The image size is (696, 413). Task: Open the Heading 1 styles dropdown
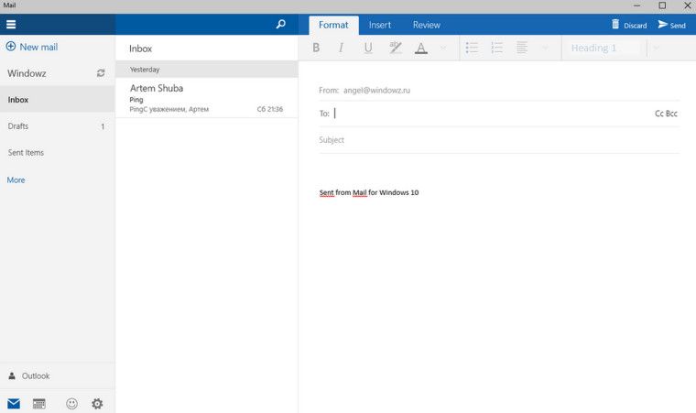[x=604, y=48]
